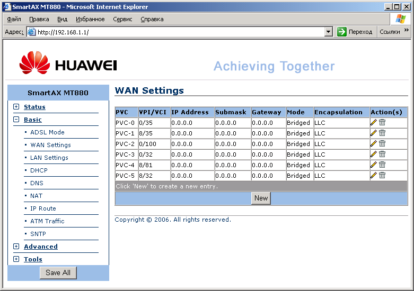Image resolution: width=414 pixels, height=291 pixels.
Task: Click the 0/100 VPI/VCI cell
Action: tap(154, 144)
